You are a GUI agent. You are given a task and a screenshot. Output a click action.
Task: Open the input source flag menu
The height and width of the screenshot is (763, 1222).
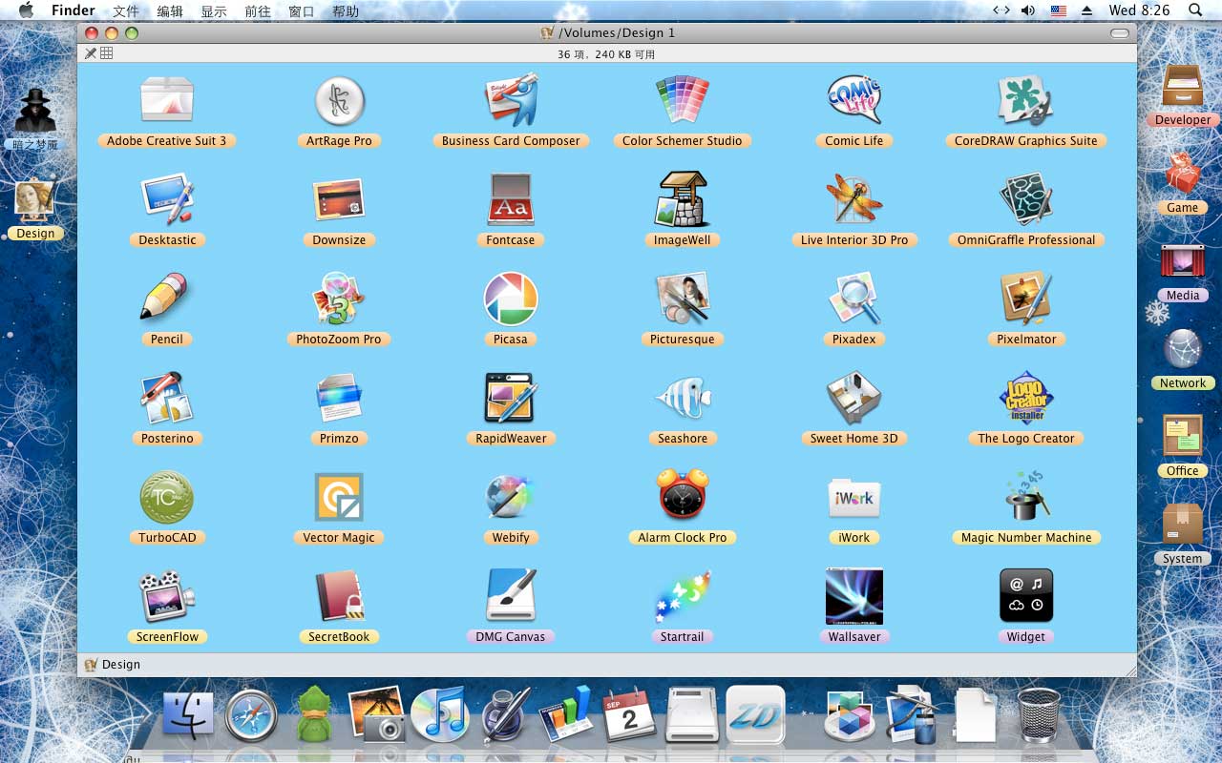1058,10
